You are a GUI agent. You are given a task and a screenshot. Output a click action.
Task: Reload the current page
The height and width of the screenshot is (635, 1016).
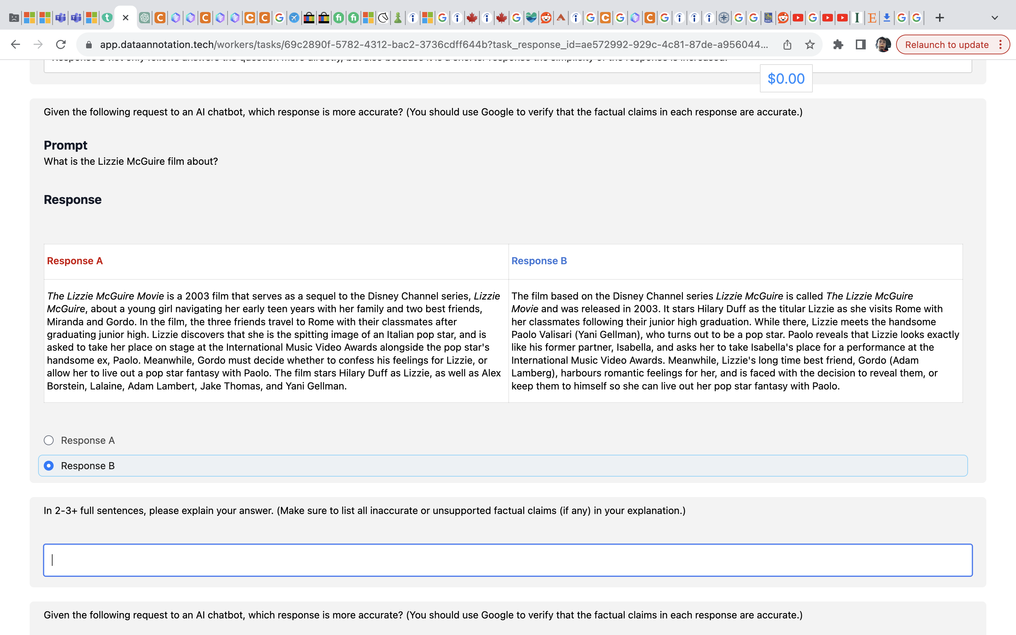click(61, 44)
